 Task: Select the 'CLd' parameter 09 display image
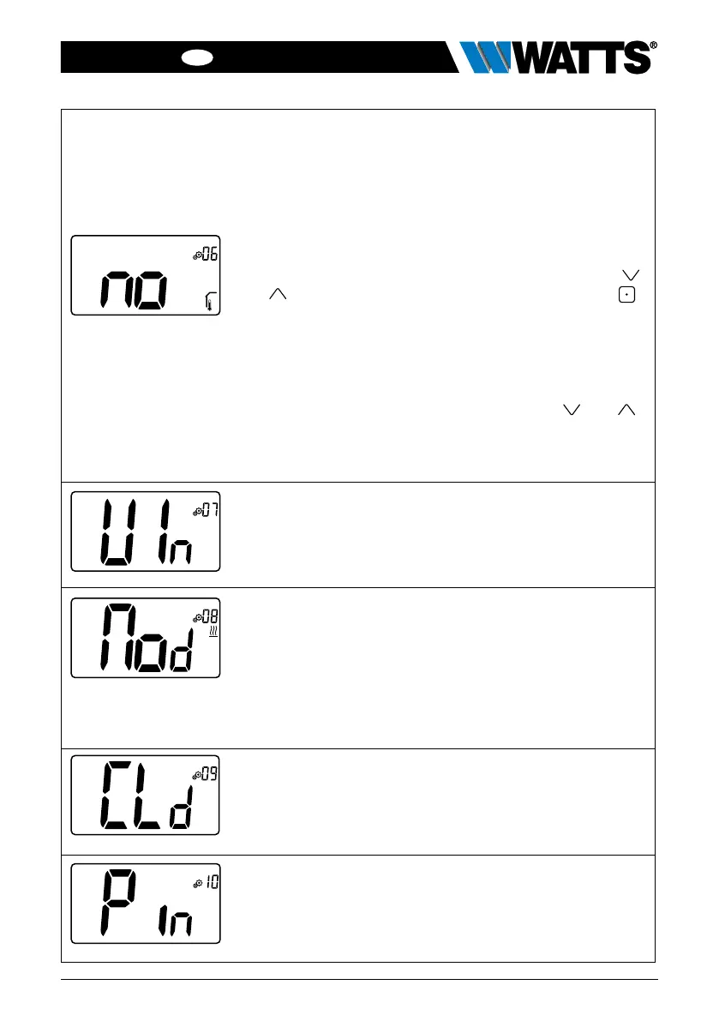[145, 795]
